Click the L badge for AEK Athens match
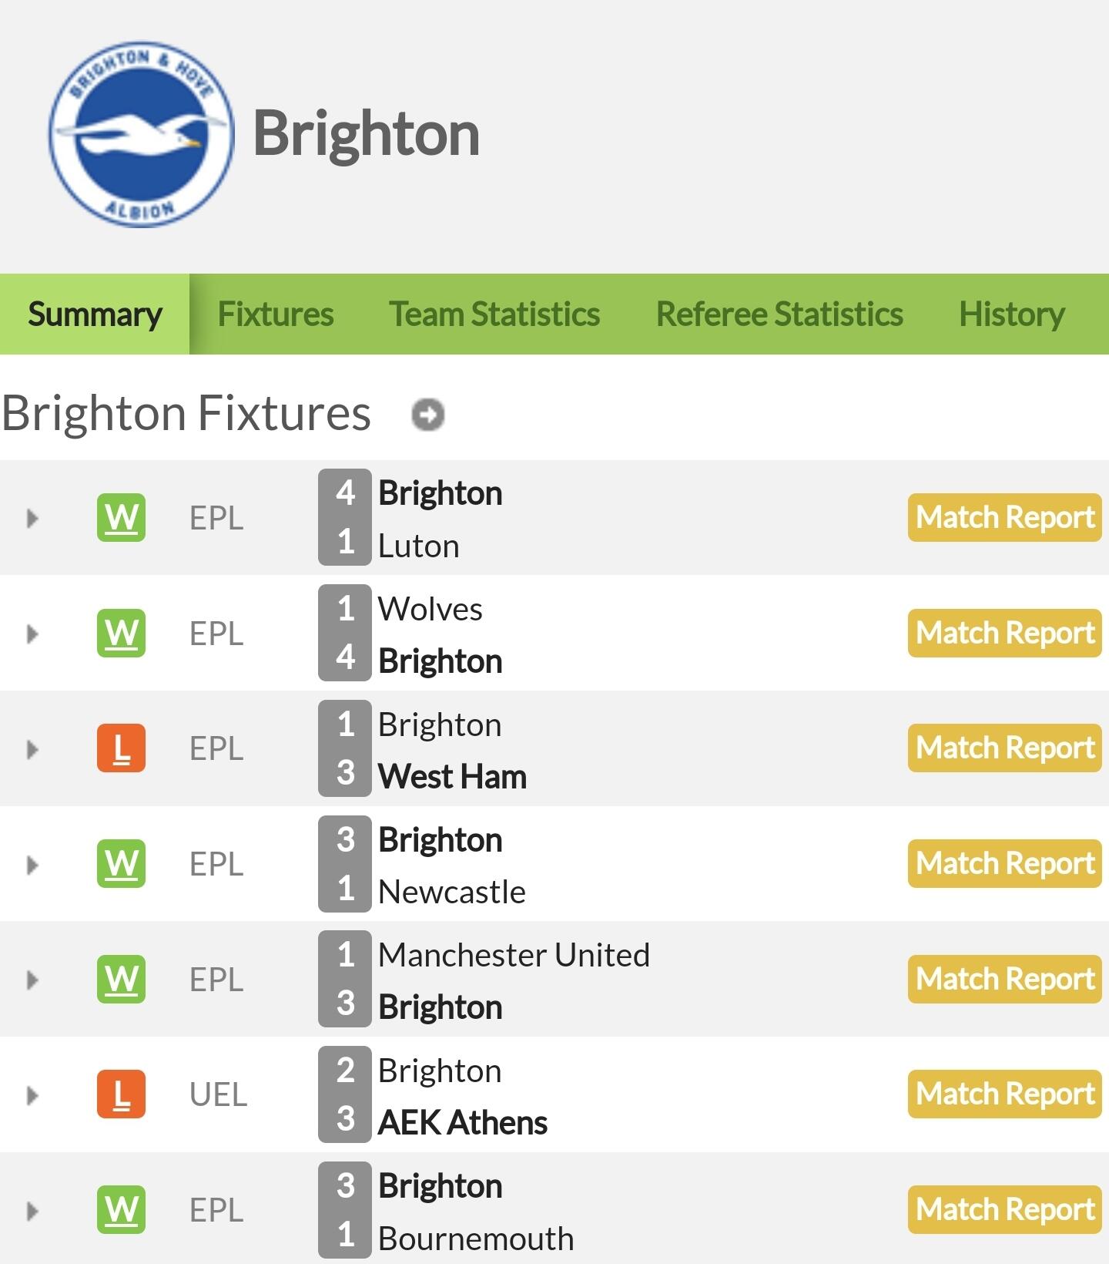The height and width of the screenshot is (1264, 1109). (122, 1094)
